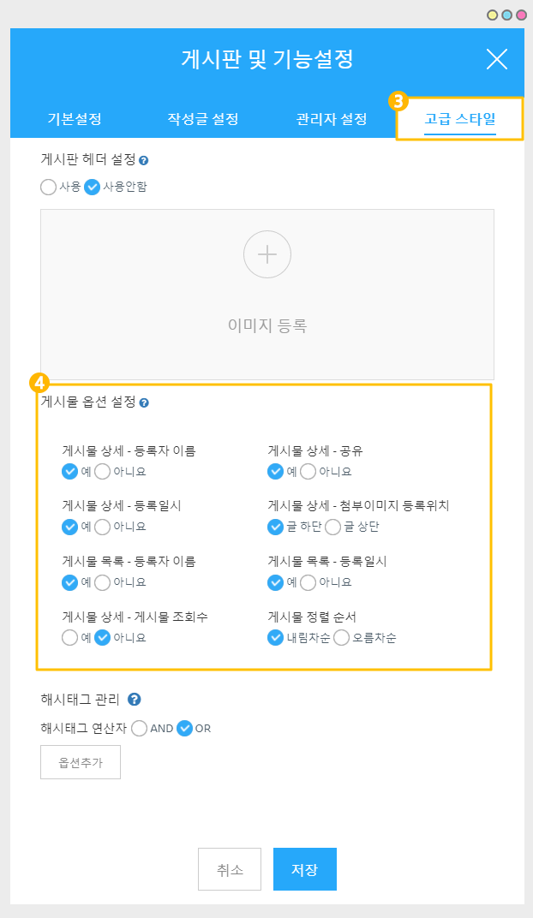The image size is (533, 918).
Task: Select AND for 해시태그 연산자
Action: pyautogui.click(x=140, y=729)
